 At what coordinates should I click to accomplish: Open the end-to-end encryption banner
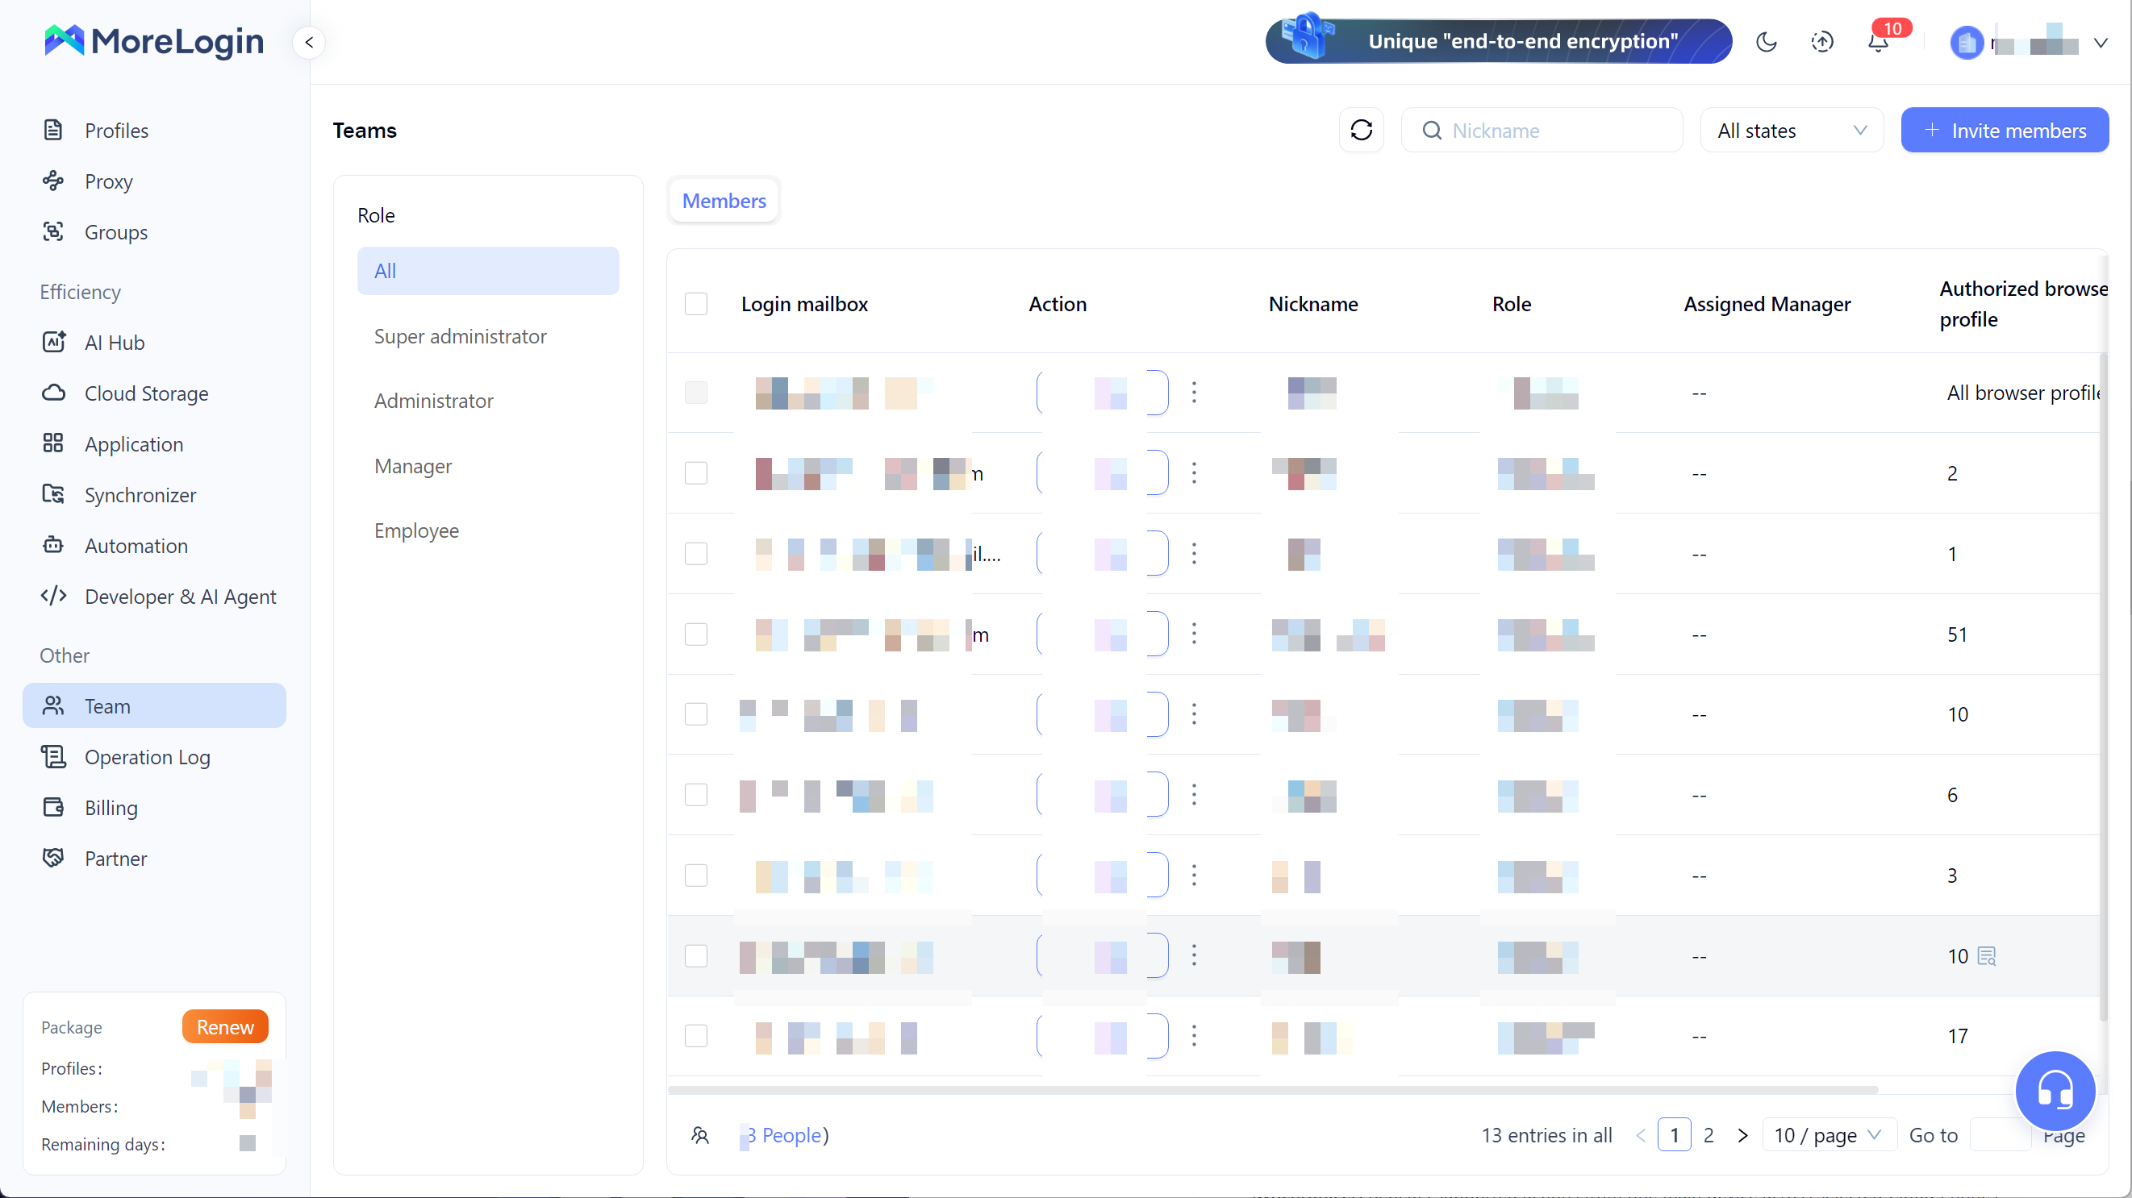pos(1499,40)
